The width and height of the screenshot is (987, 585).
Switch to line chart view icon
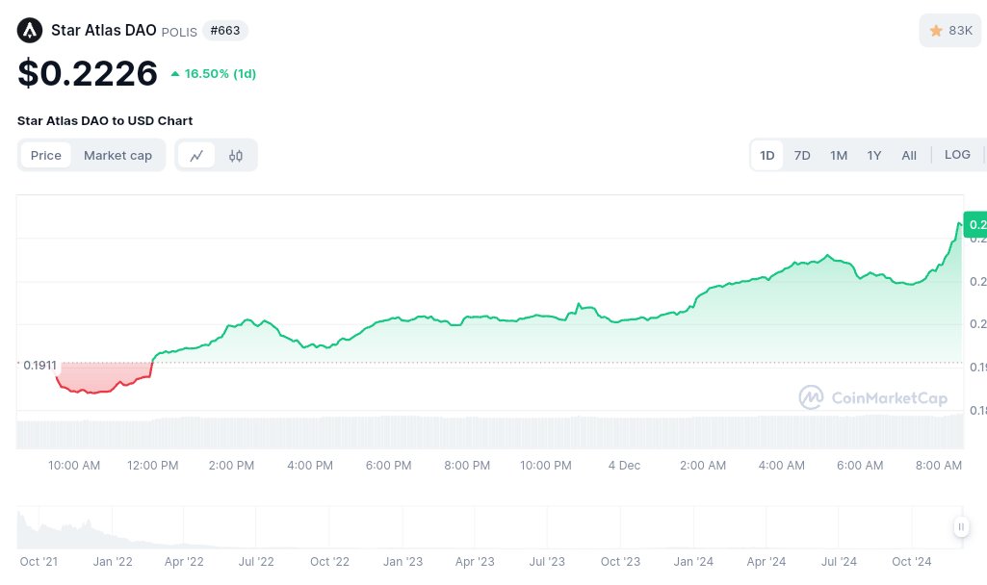point(196,155)
